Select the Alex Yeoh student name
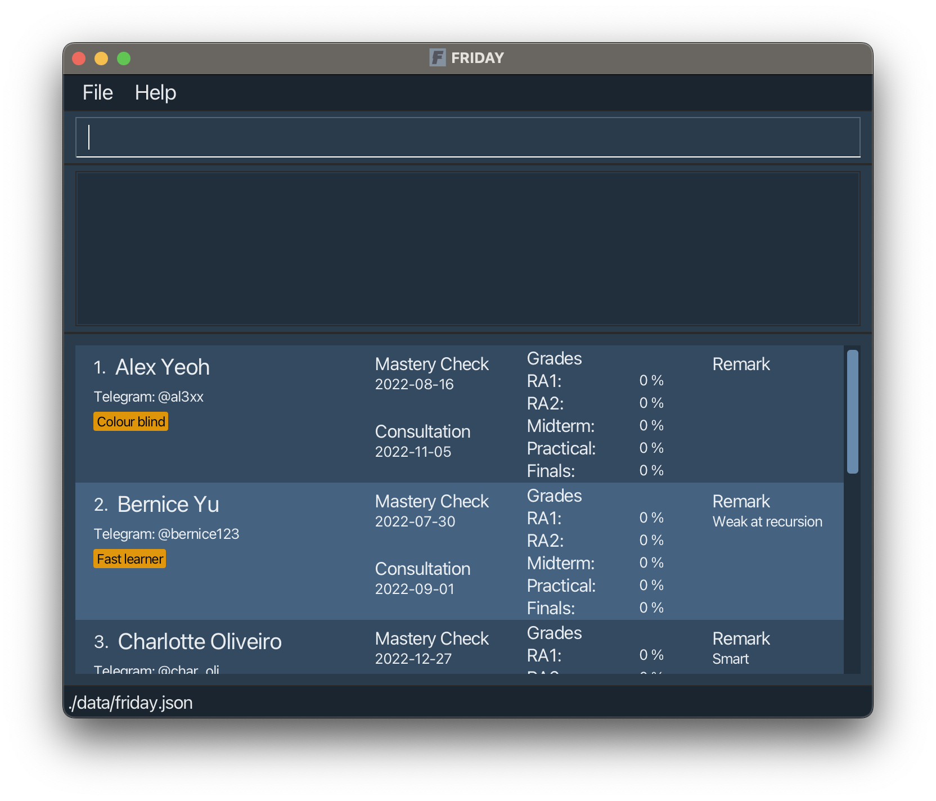 [163, 367]
